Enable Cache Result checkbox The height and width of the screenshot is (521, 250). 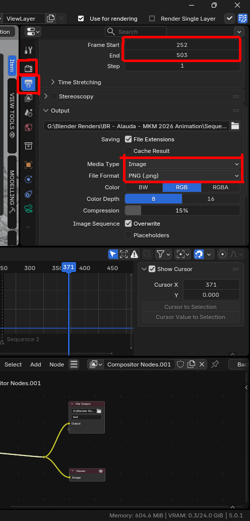click(x=129, y=151)
